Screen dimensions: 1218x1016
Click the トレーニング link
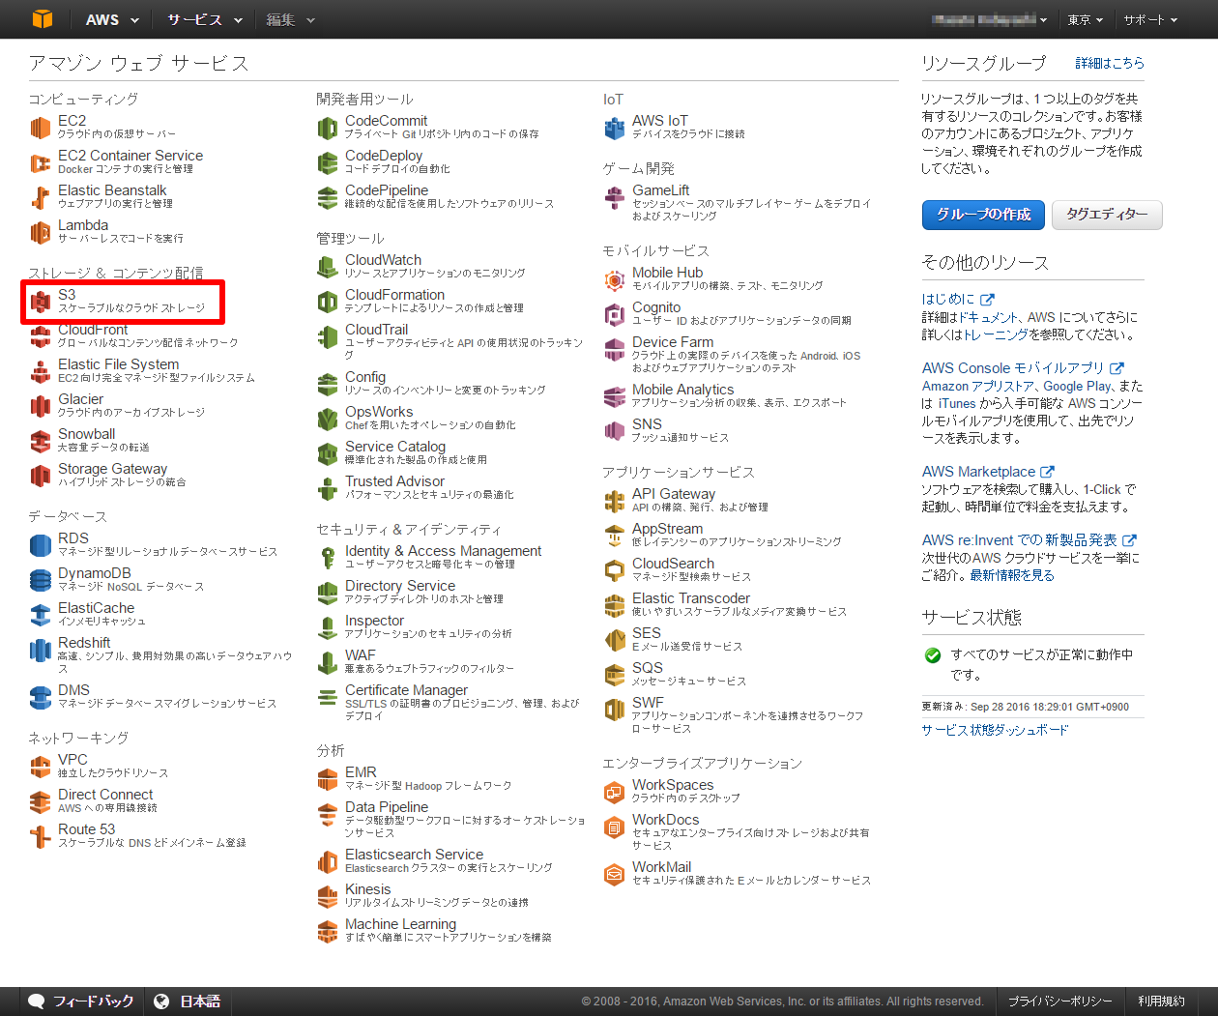(x=996, y=334)
